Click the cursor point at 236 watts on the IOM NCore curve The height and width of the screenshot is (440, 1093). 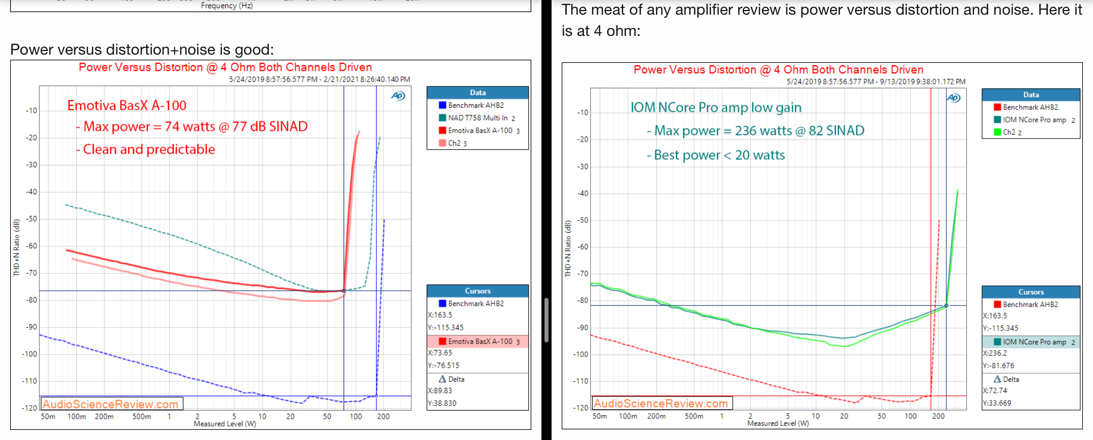(x=946, y=305)
